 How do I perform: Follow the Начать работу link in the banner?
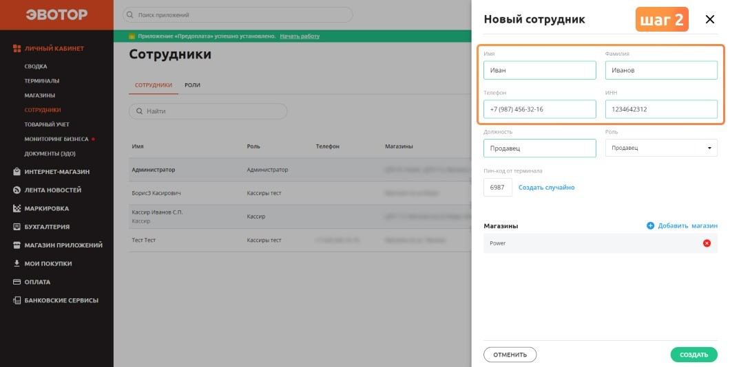(300, 36)
